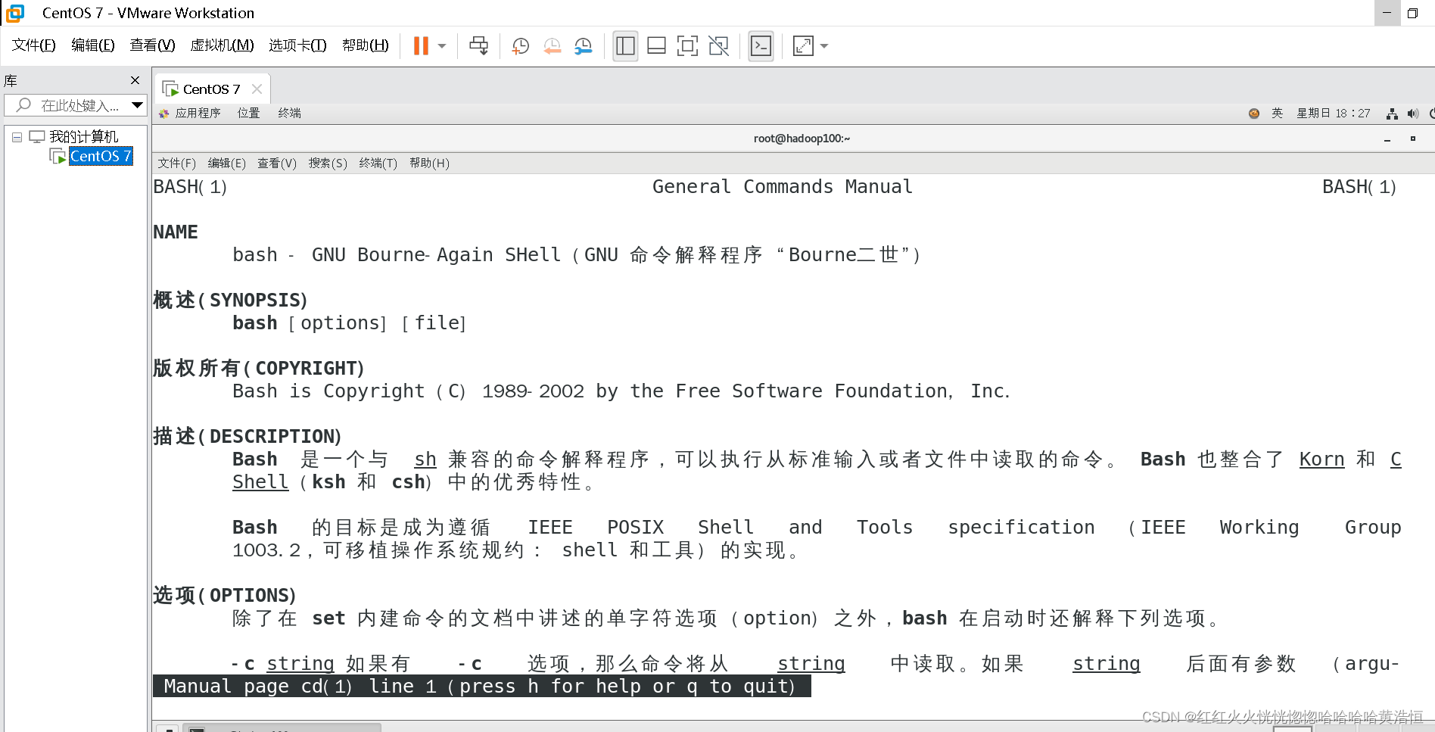The image size is (1435, 732).
Task: Click the VMware Workstation app logo icon
Action: pyautogui.click(x=15, y=13)
